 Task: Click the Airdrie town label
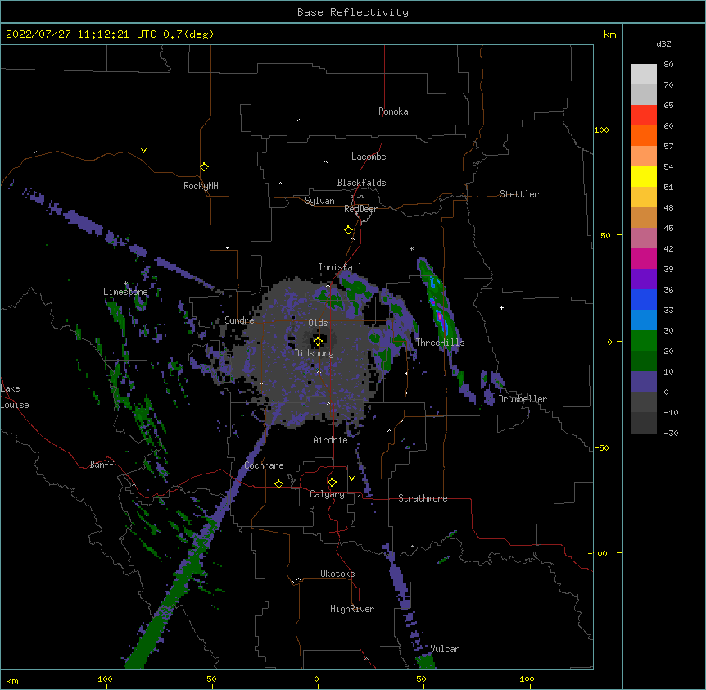tap(331, 440)
